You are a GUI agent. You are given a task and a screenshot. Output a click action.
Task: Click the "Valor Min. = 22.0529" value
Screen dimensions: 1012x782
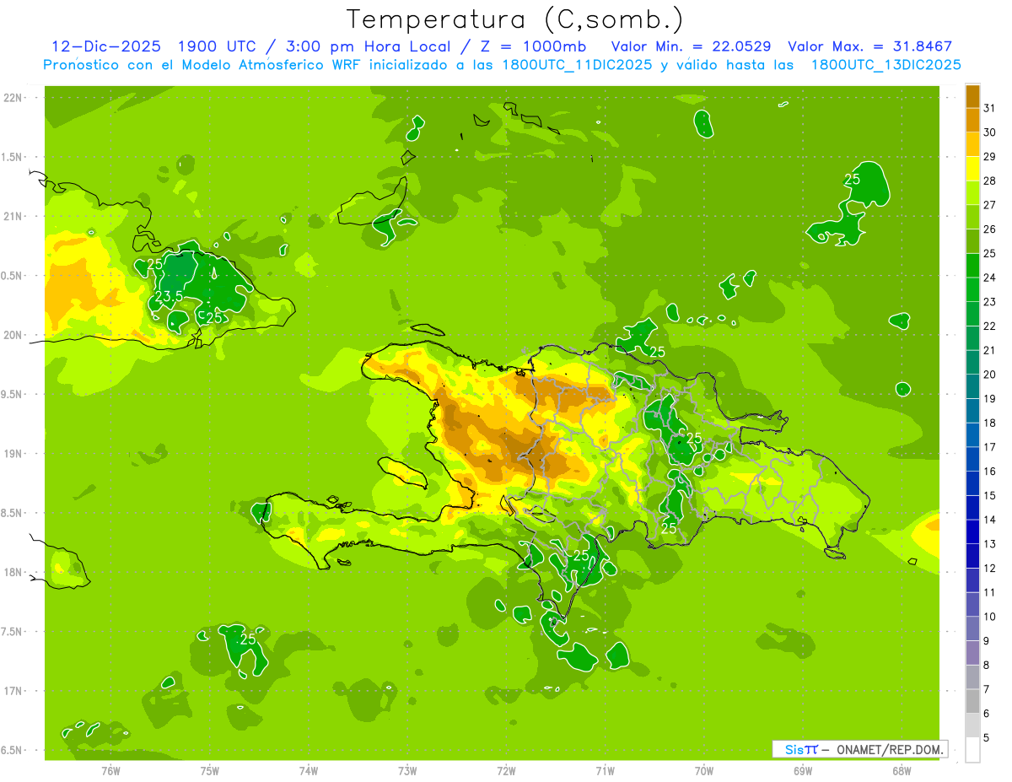[x=693, y=46]
